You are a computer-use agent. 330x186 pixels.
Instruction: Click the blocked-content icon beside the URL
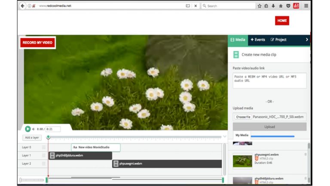click(34, 6)
